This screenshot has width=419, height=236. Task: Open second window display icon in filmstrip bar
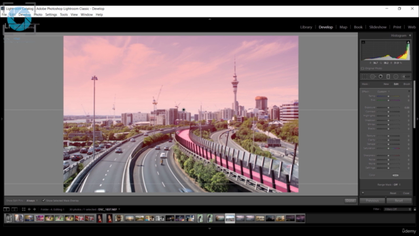pyautogui.click(x=14, y=209)
